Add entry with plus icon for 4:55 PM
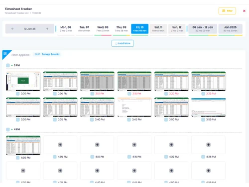This screenshot has height=187, width=249. pyautogui.click(x=209, y=171)
